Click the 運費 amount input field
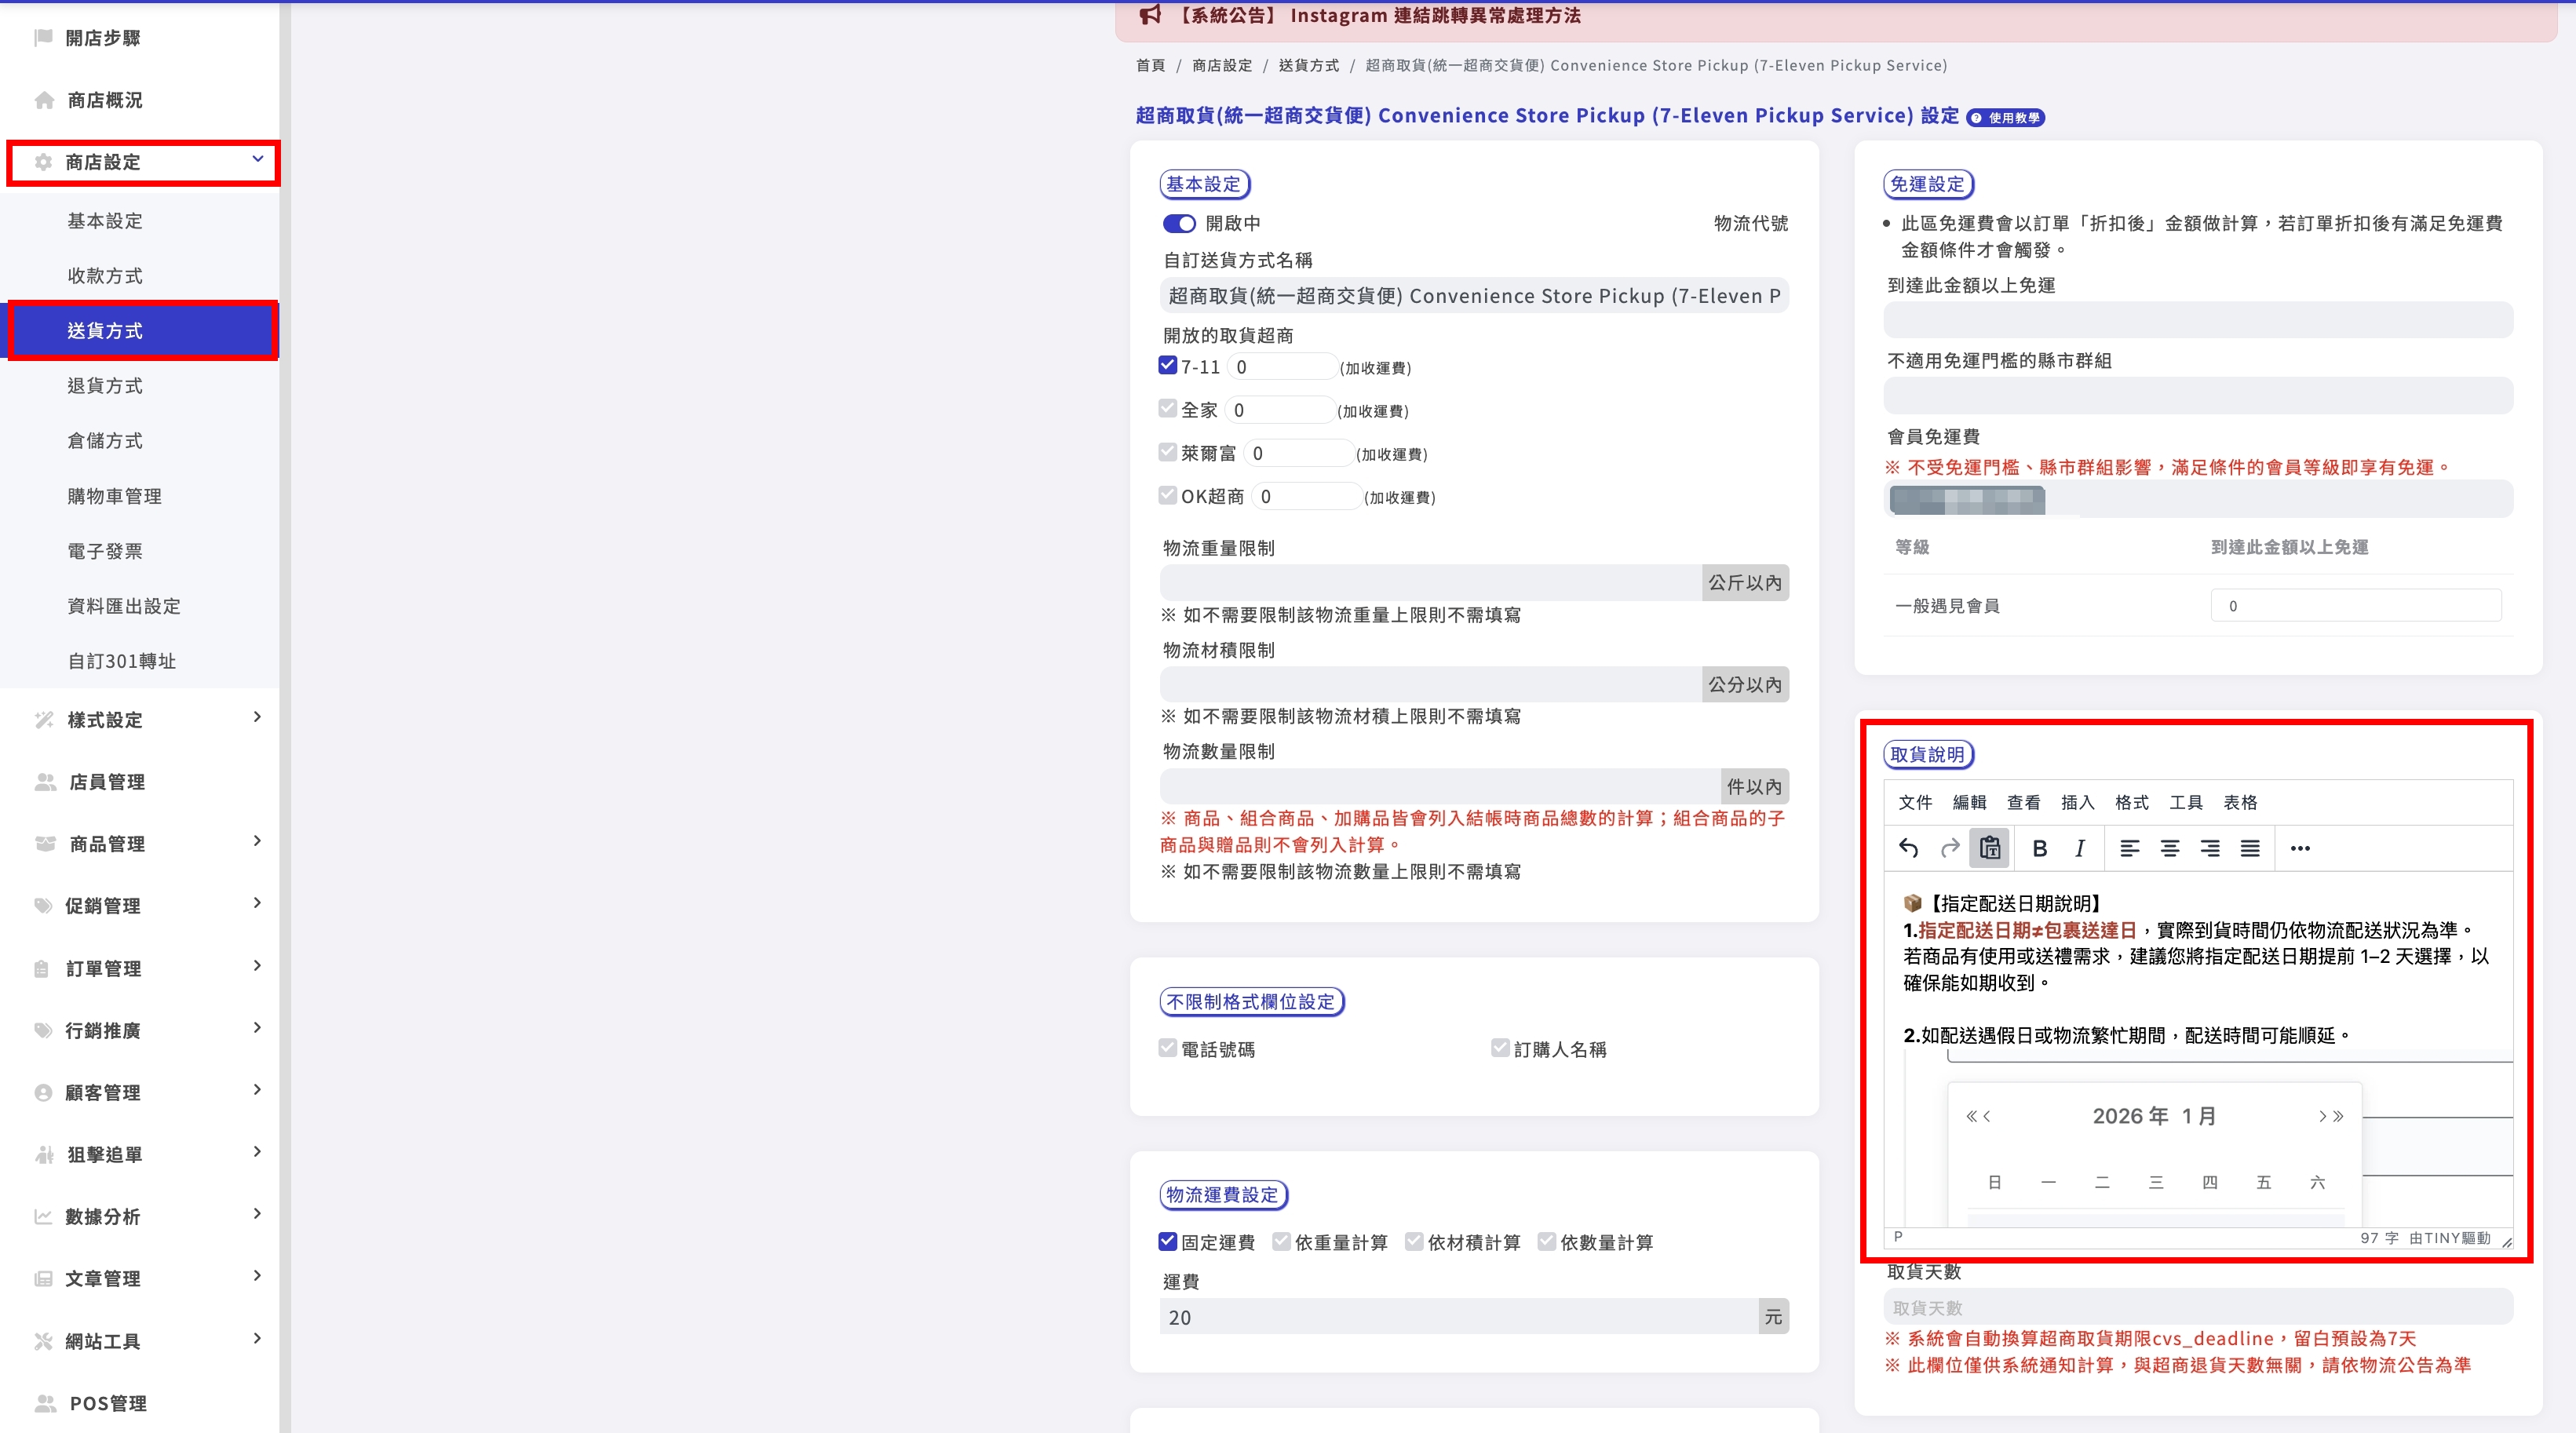The height and width of the screenshot is (1433, 2576). coord(1459,1317)
